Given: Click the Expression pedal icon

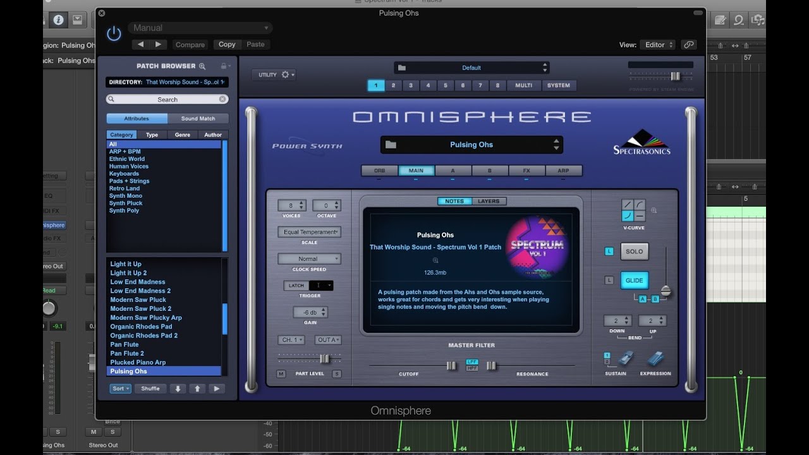Looking at the screenshot, I should pyautogui.click(x=655, y=359).
